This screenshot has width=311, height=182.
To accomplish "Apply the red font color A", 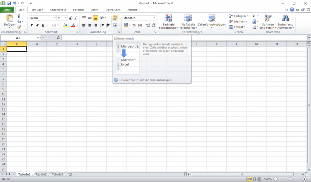I will tap(73, 25).
